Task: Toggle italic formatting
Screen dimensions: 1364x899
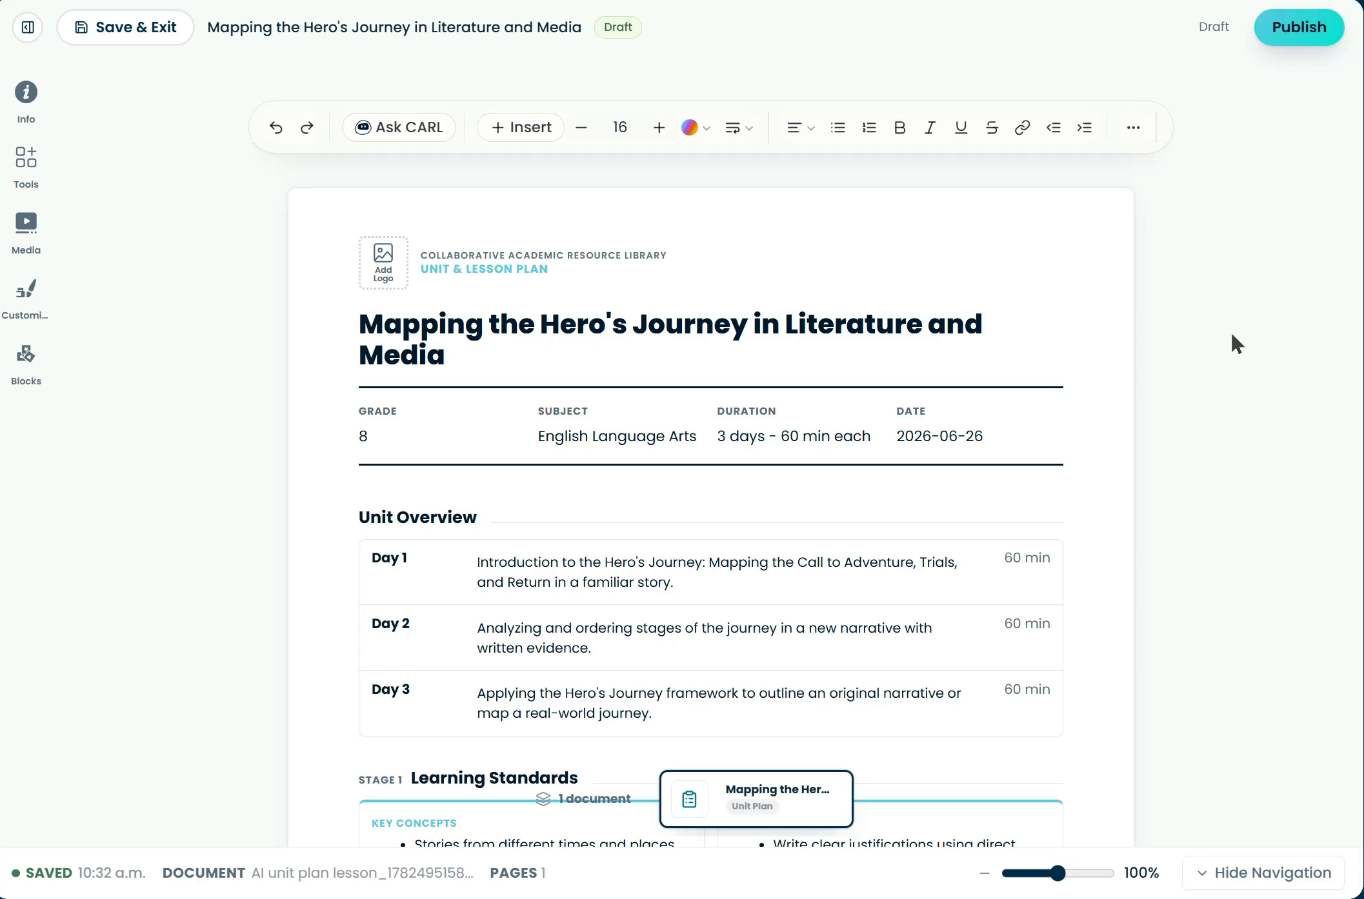Action: 930,128
